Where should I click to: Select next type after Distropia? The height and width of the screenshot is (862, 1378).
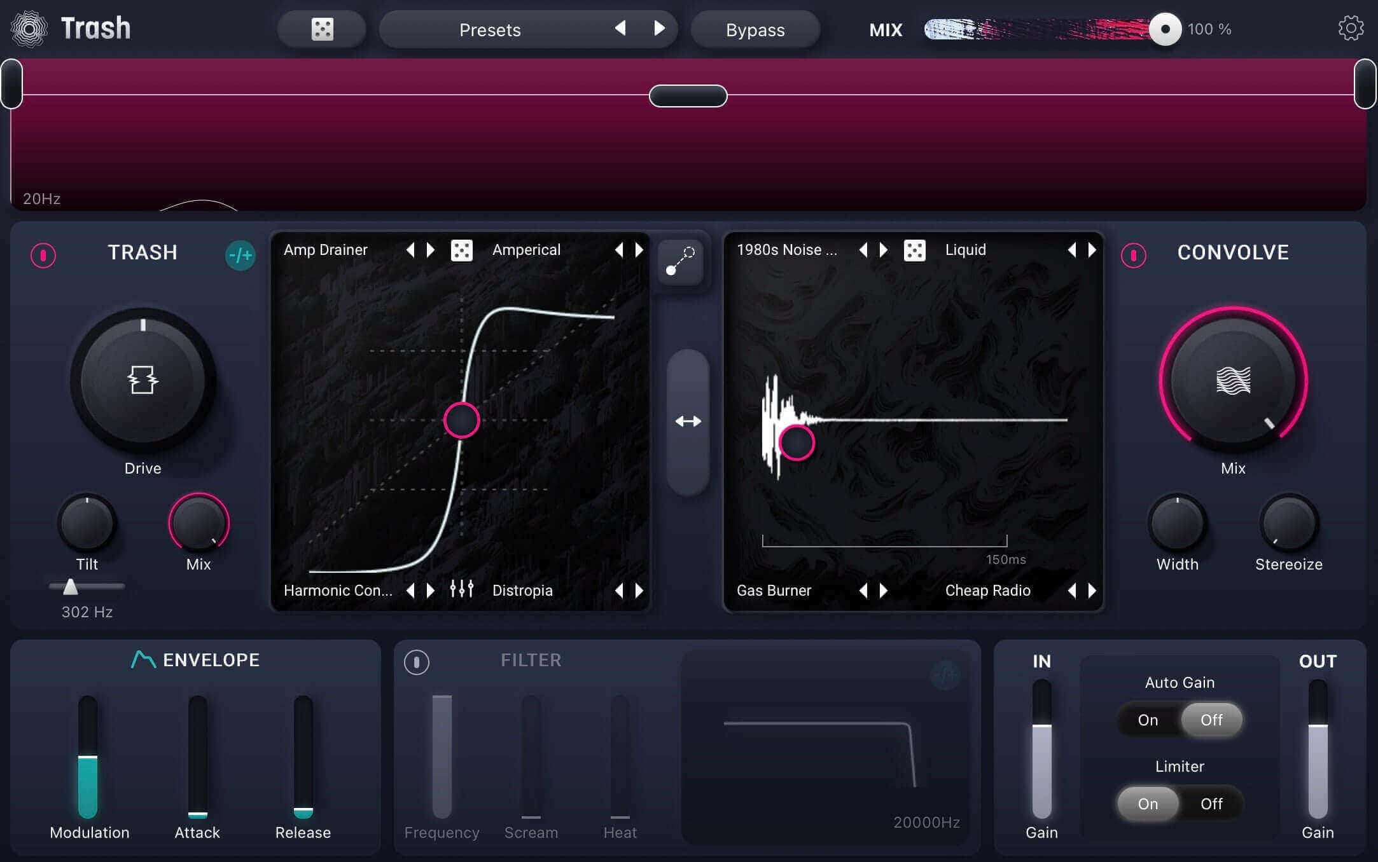click(639, 591)
